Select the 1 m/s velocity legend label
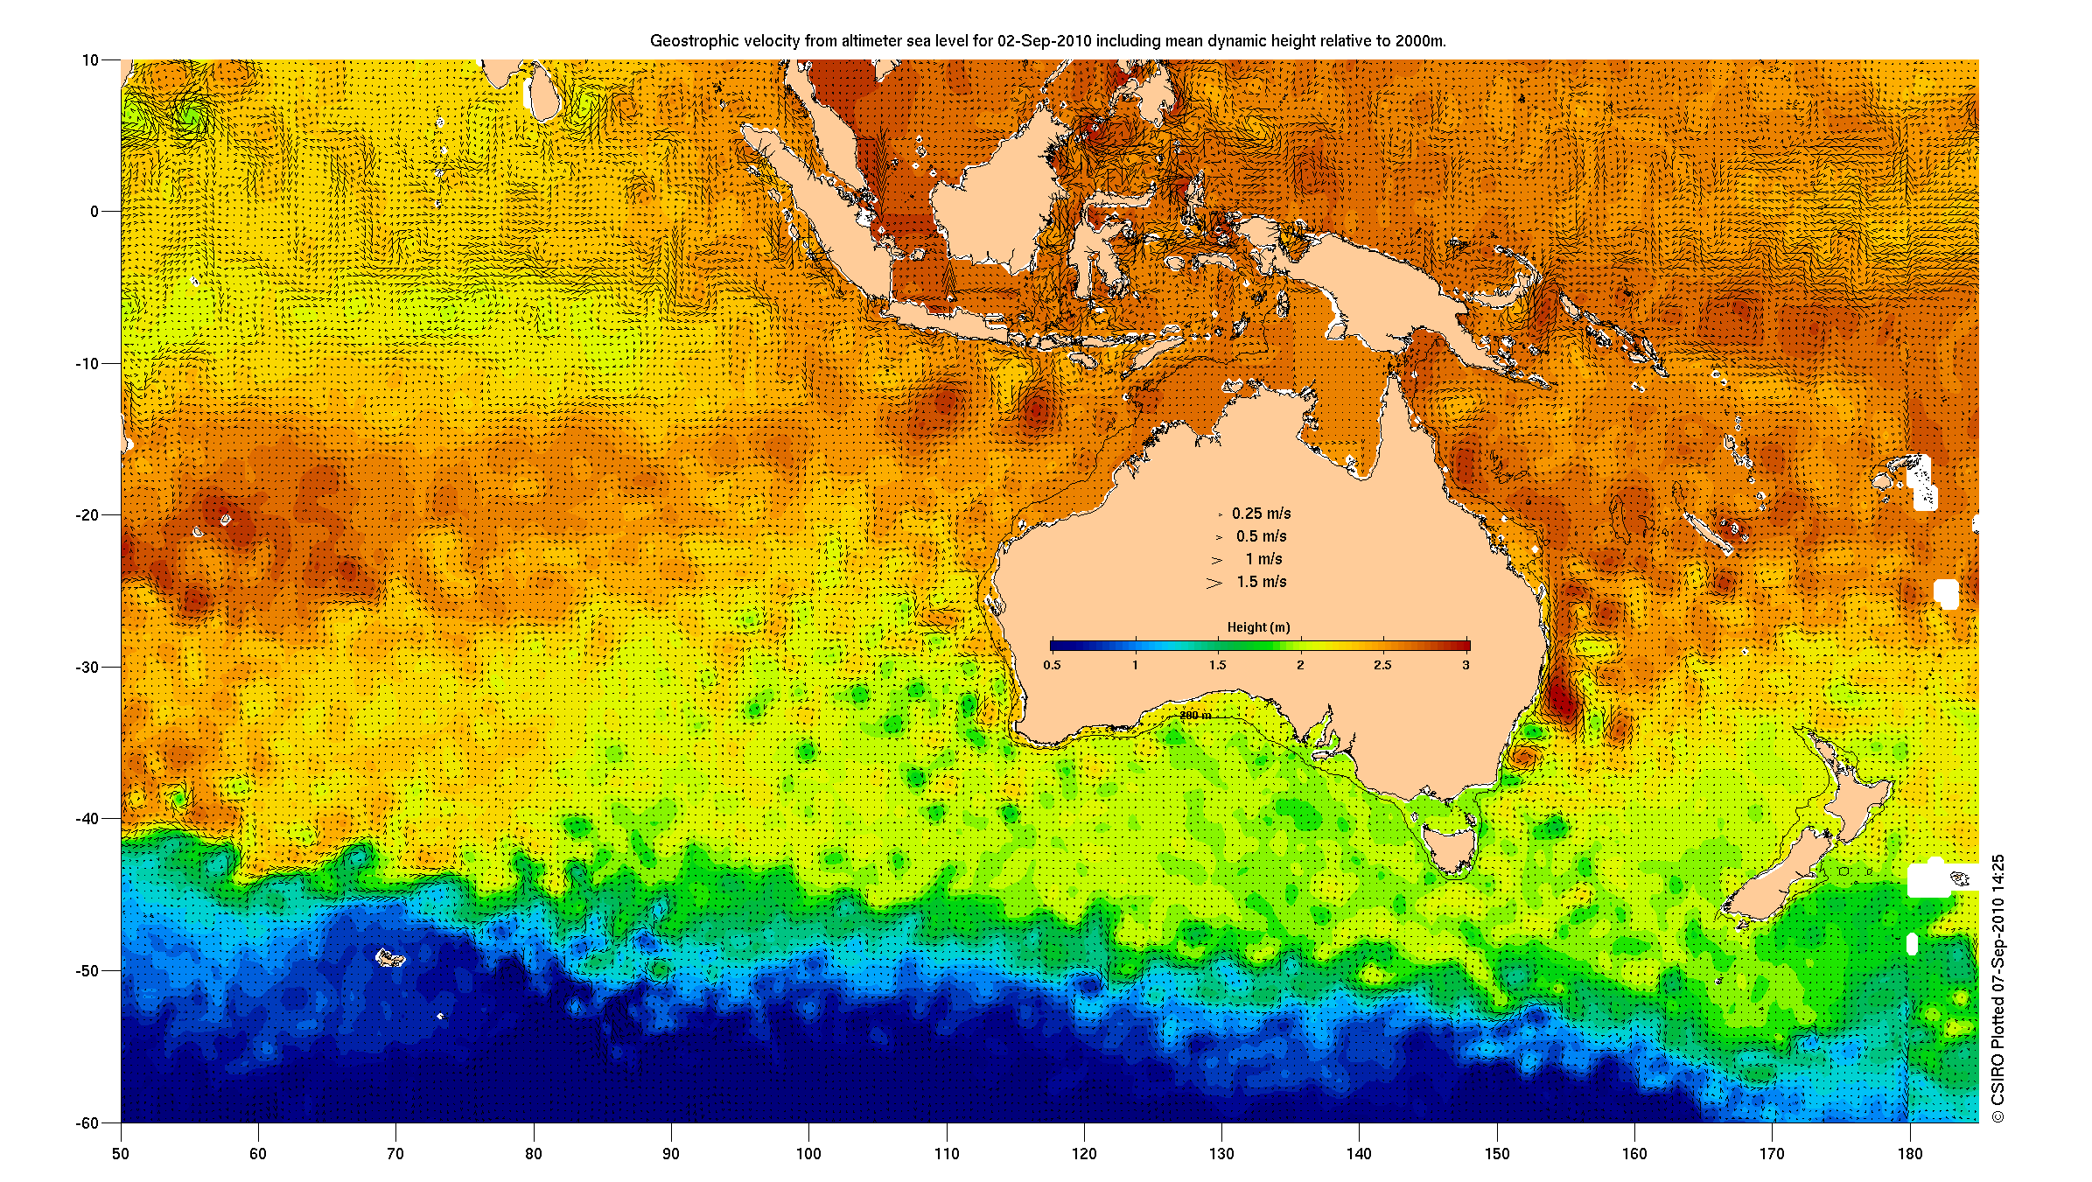Screen dimensions: 2092x1182 click(1263, 559)
